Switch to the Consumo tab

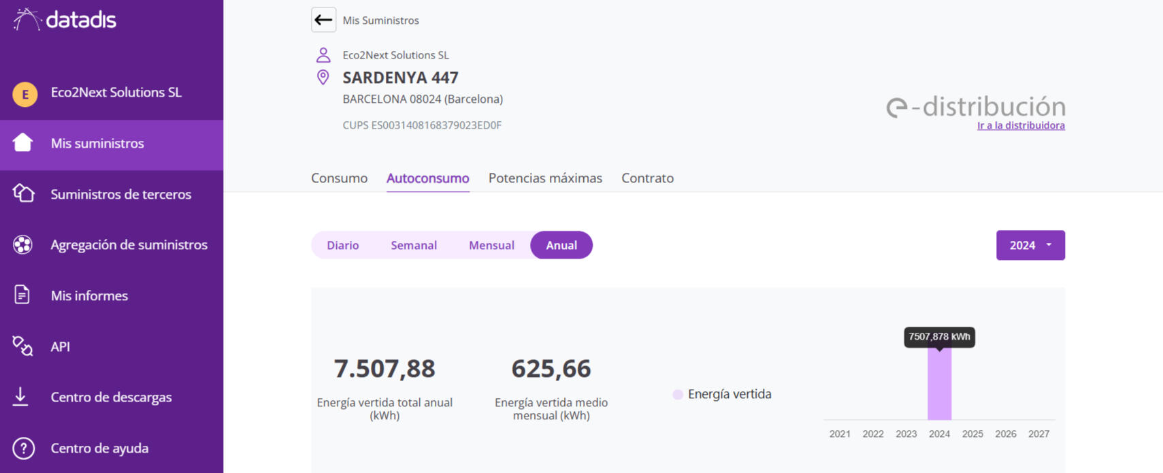pyautogui.click(x=339, y=178)
